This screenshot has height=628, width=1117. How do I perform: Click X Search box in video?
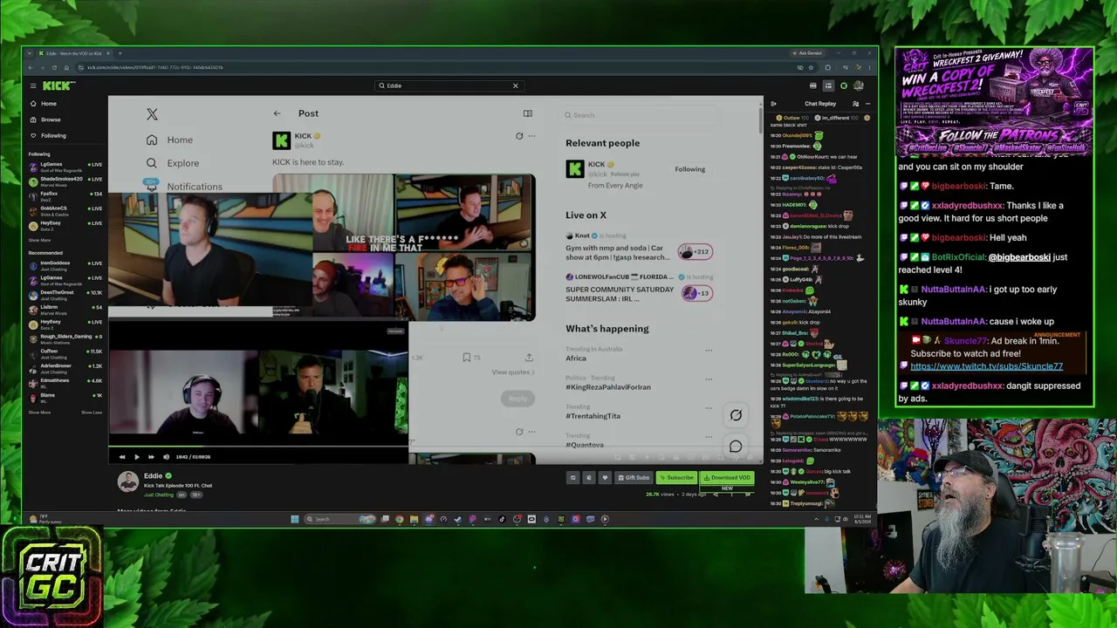pos(637,115)
